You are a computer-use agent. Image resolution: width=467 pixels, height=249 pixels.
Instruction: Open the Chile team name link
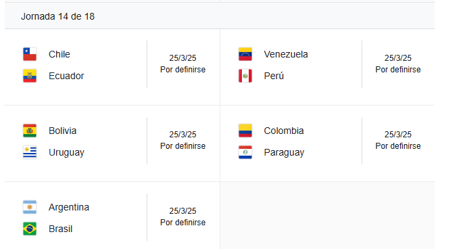point(59,54)
